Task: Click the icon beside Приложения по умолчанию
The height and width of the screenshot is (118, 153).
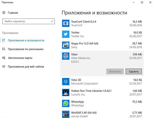Action: 4,49
